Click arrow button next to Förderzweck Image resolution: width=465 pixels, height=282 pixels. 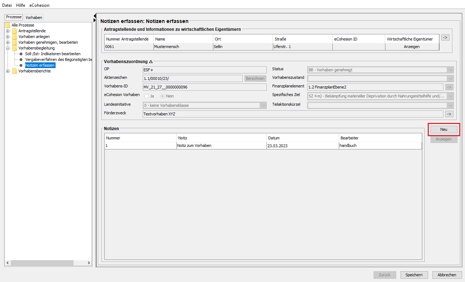(x=449, y=114)
